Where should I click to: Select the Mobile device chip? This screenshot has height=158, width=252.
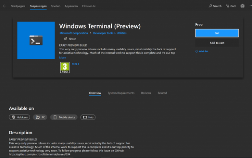click(x=64, y=117)
